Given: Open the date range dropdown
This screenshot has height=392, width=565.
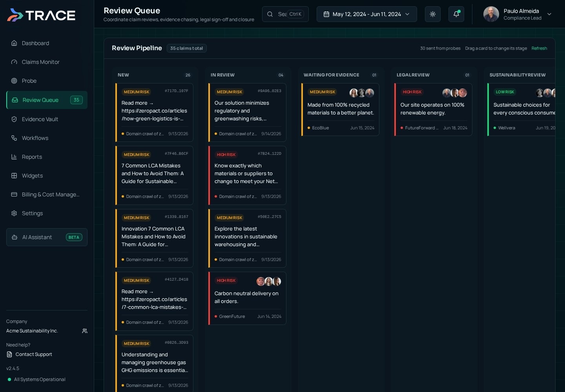Looking at the screenshot, I should click(x=367, y=14).
